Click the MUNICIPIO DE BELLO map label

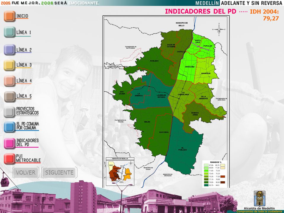click(x=181, y=24)
